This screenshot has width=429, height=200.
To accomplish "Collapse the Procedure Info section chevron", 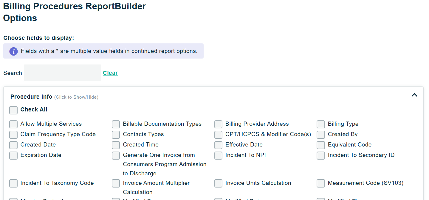I will (414, 95).
